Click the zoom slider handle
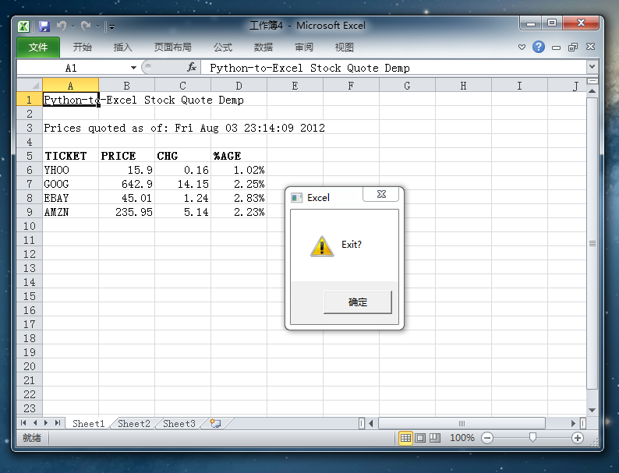619x473 pixels. point(532,438)
